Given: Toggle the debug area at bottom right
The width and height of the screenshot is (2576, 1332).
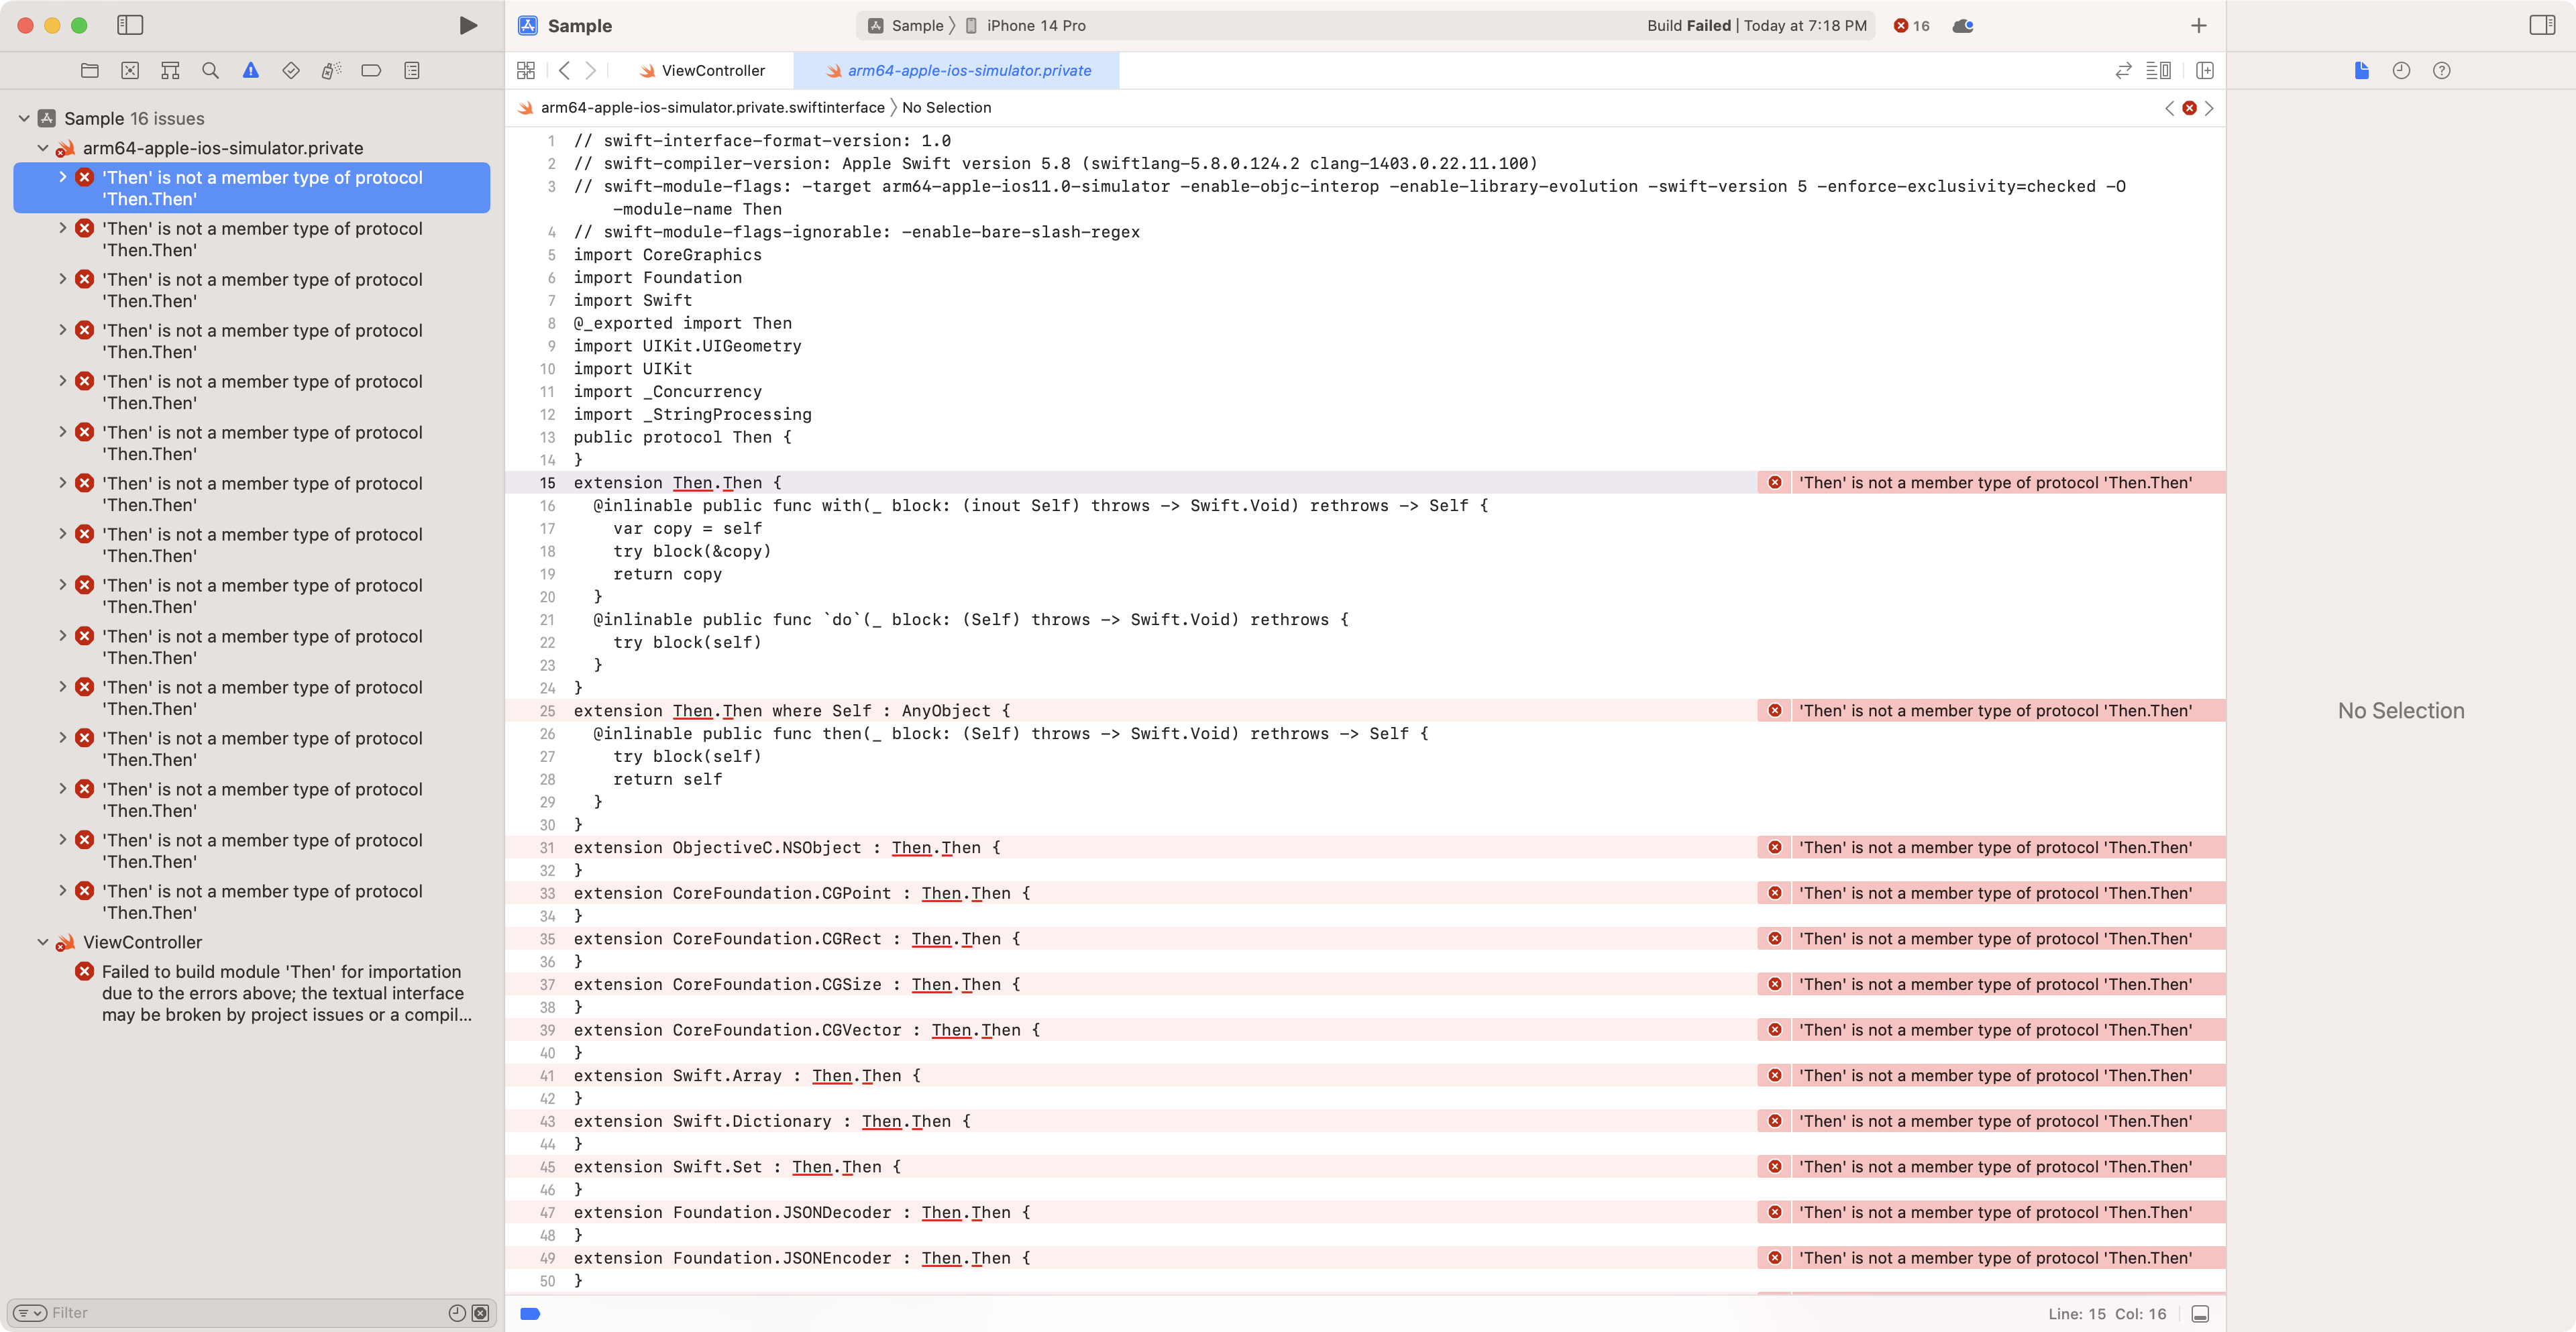Looking at the screenshot, I should pos(2200,1314).
